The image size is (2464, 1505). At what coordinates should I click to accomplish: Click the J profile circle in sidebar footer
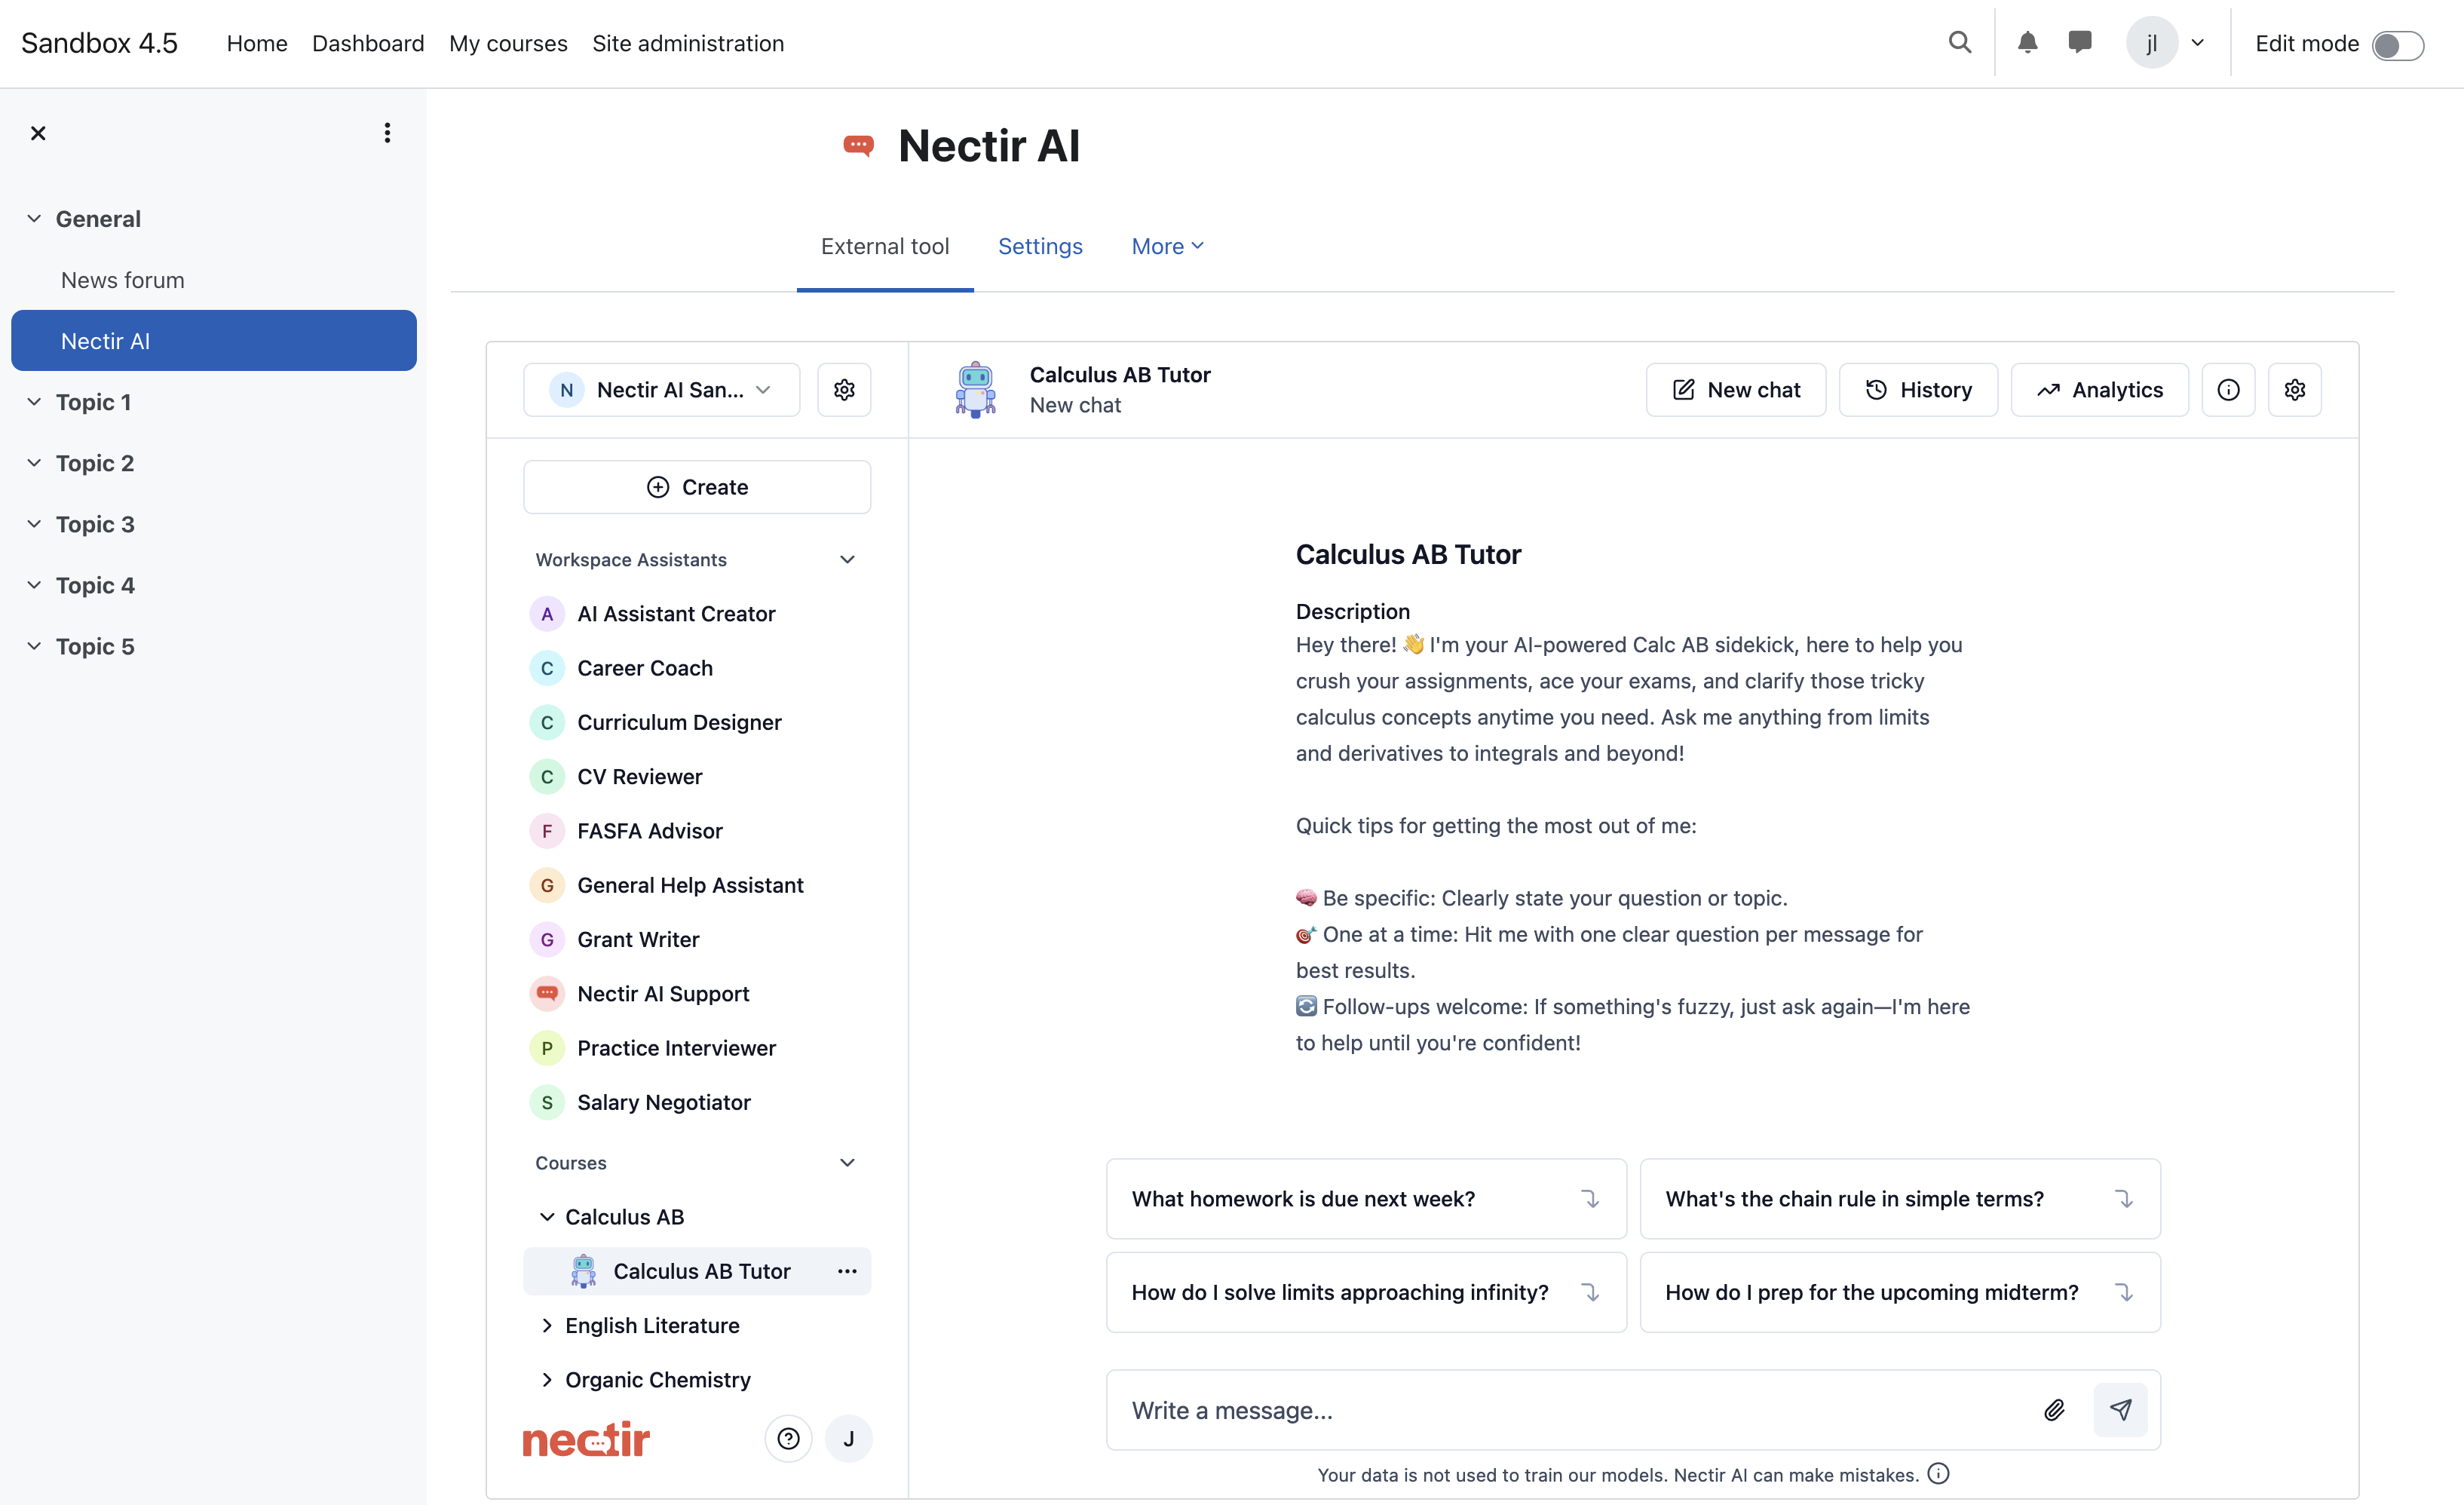point(848,1439)
